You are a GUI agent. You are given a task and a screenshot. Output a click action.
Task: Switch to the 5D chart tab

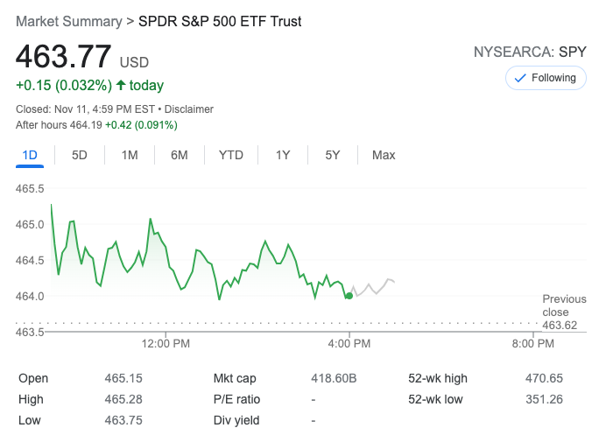click(x=80, y=155)
